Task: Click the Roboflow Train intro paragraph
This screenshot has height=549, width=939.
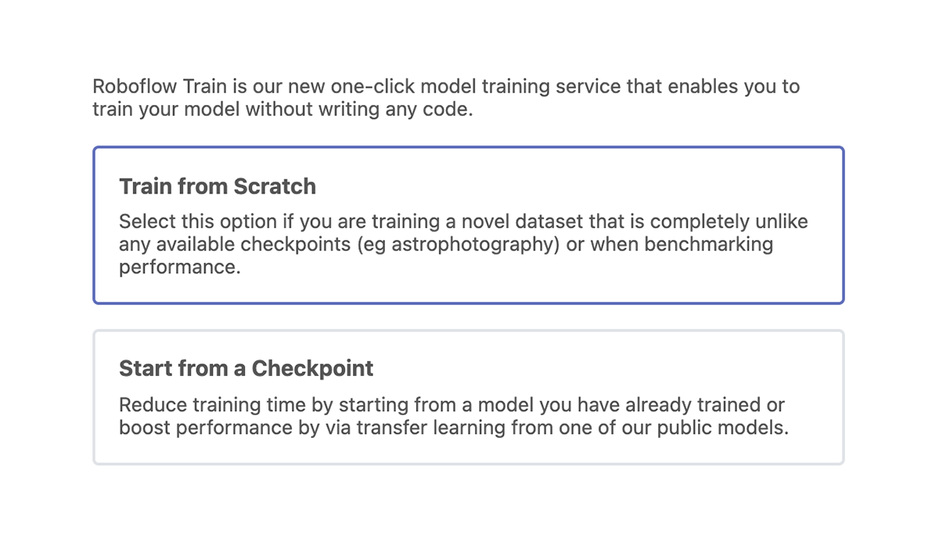Action: pos(446,98)
